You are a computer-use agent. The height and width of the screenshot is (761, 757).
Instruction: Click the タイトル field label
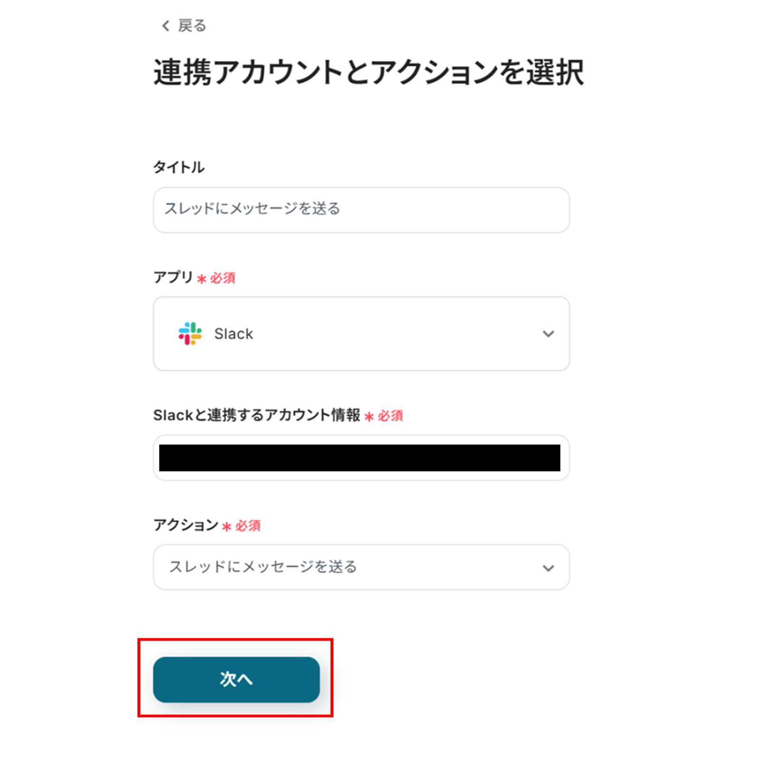point(179,167)
